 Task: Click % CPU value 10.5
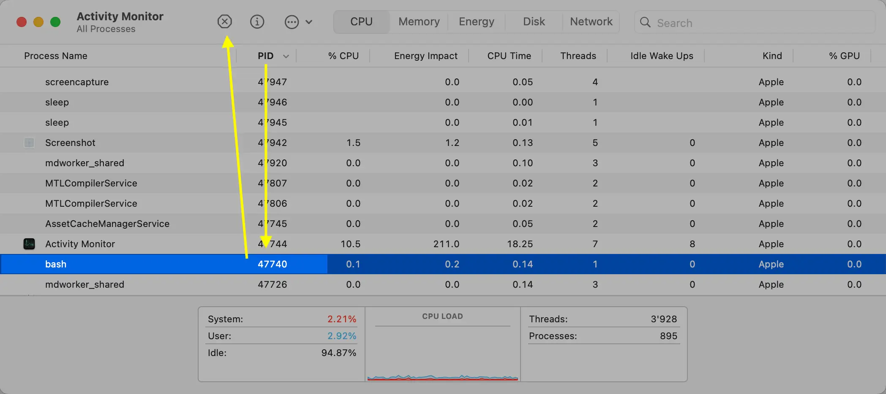click(350, 244)
